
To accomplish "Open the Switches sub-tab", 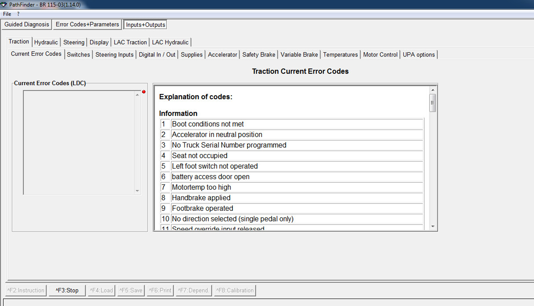I will [78, 55].
